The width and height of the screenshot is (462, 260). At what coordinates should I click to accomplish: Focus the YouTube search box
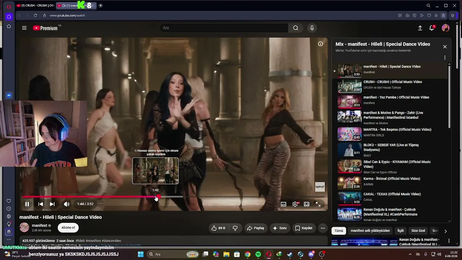click(x=224, y=28)
